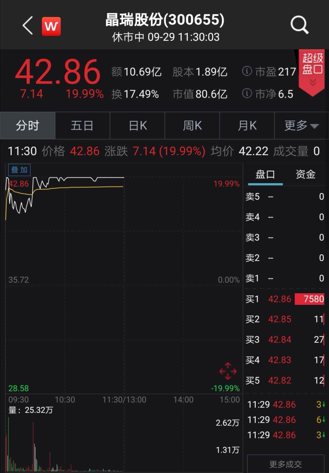
Task: Switch to the 盘口 panel tab
Action: click(x=265, y=174)
